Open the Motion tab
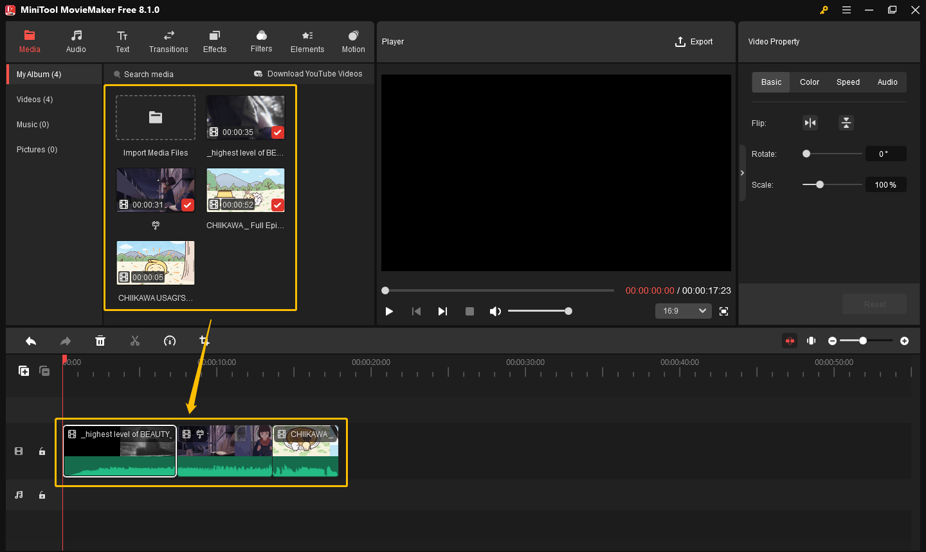The width and height of the screenshot is (926, 552). pyautogui.click(x=353, y=41)
